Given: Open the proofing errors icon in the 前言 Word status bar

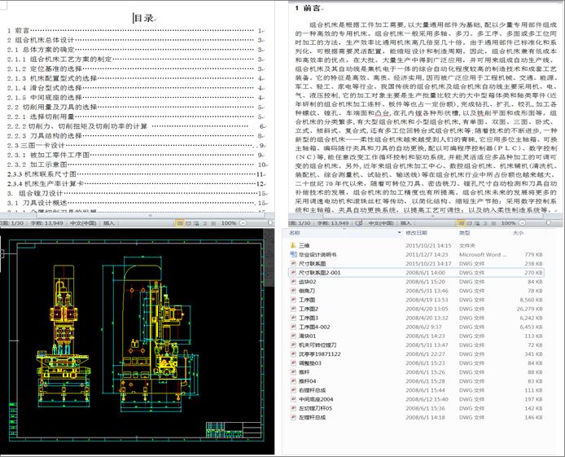Looking at the screenshot, I should point(358,223).
